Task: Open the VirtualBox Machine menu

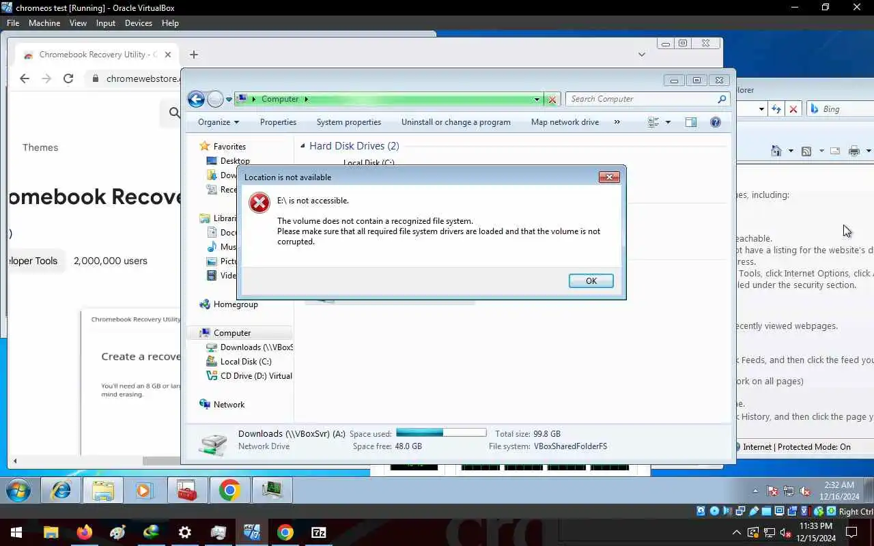Action: [x=44, y=23]
